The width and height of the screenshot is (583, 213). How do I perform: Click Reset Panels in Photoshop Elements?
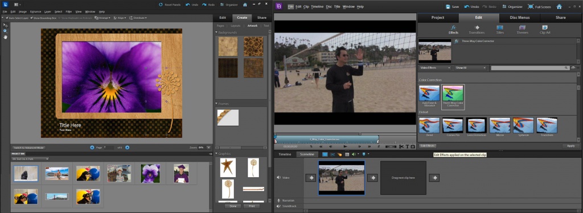point(170,5)
